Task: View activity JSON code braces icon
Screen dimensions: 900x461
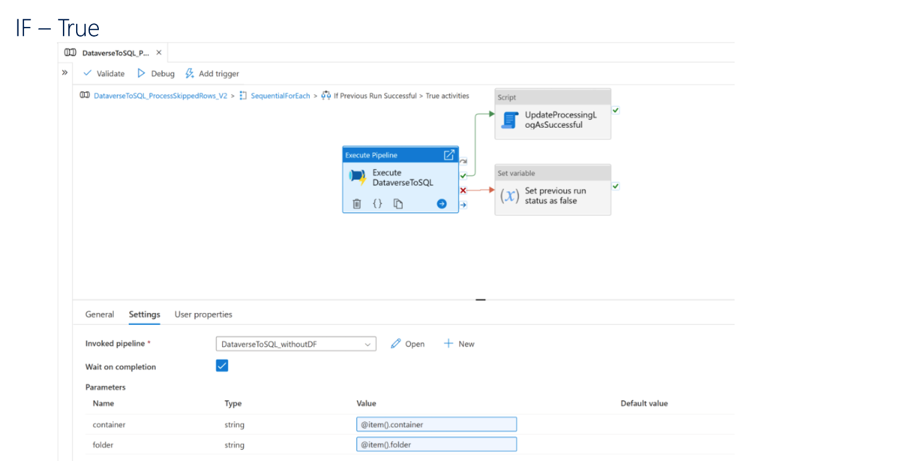Action: (x=377, y=204)
